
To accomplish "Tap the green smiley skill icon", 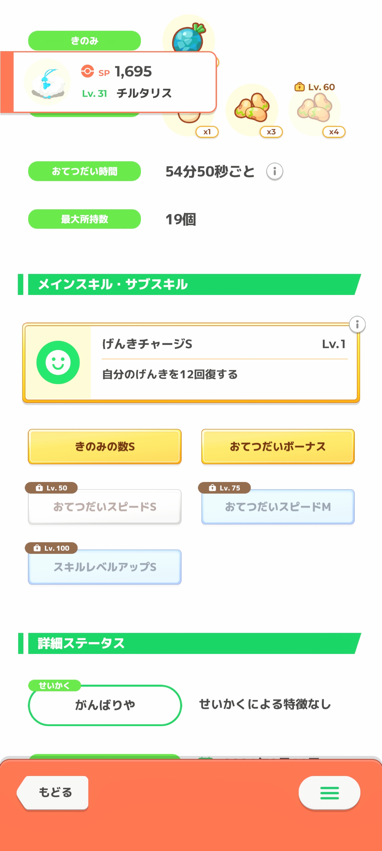I will click(58, 362).
